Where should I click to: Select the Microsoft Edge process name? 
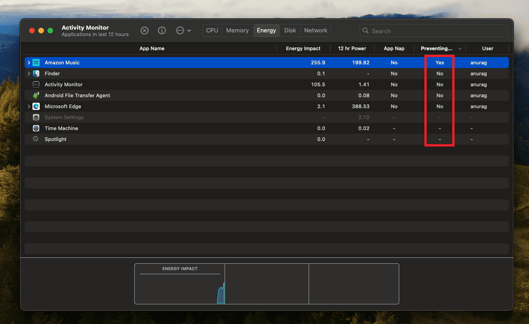(63, 106)
